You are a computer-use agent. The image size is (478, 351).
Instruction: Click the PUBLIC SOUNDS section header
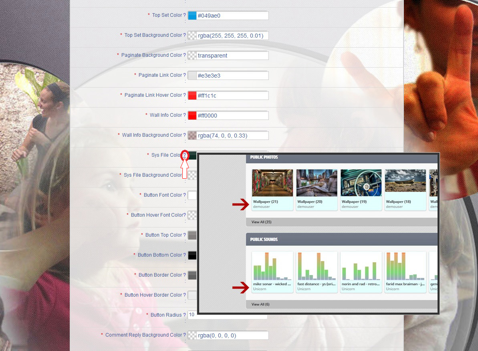point(264,240)
